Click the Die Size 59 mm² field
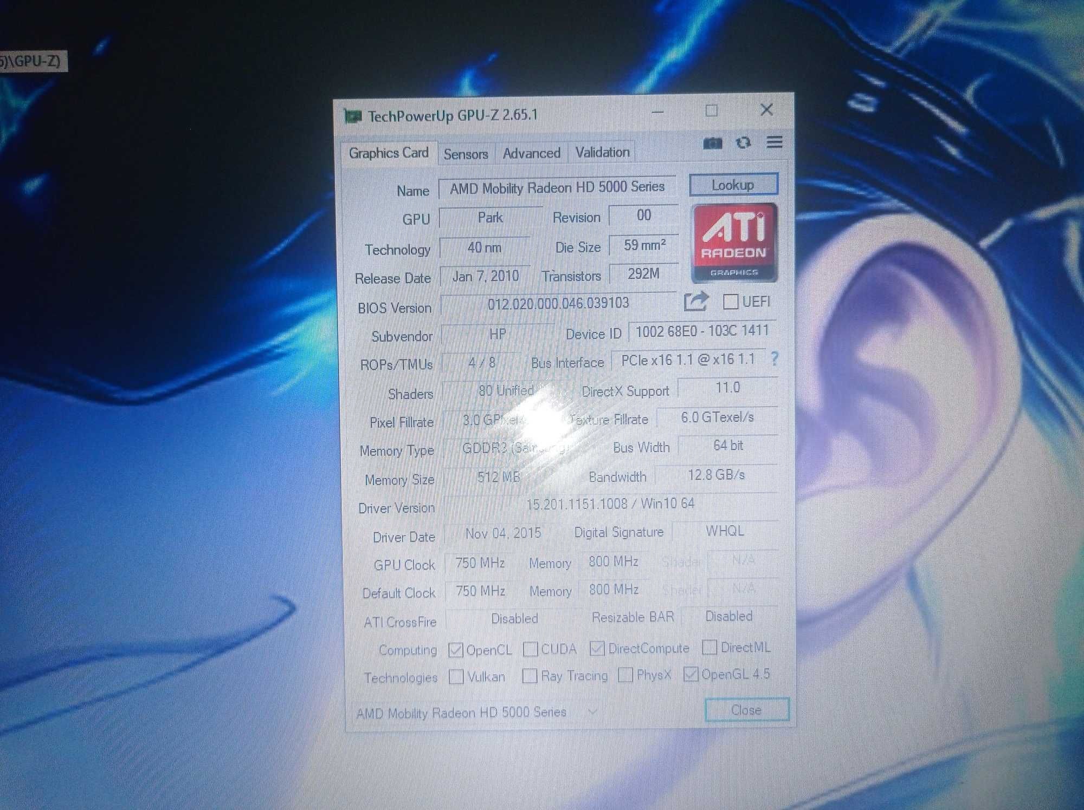The height and width of the screenshot is (810, 1084). pyautogui.click(x=644, y=245)
